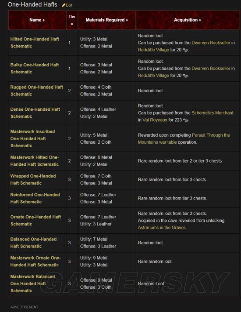Follow the Schematics Merchant link

coord(213,113)
